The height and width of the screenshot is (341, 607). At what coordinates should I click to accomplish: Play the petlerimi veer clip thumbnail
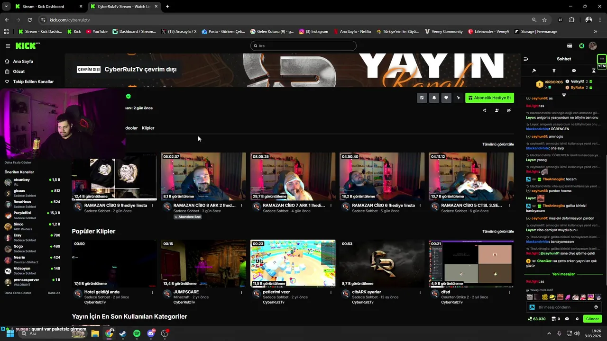click(x=293, y=263)
